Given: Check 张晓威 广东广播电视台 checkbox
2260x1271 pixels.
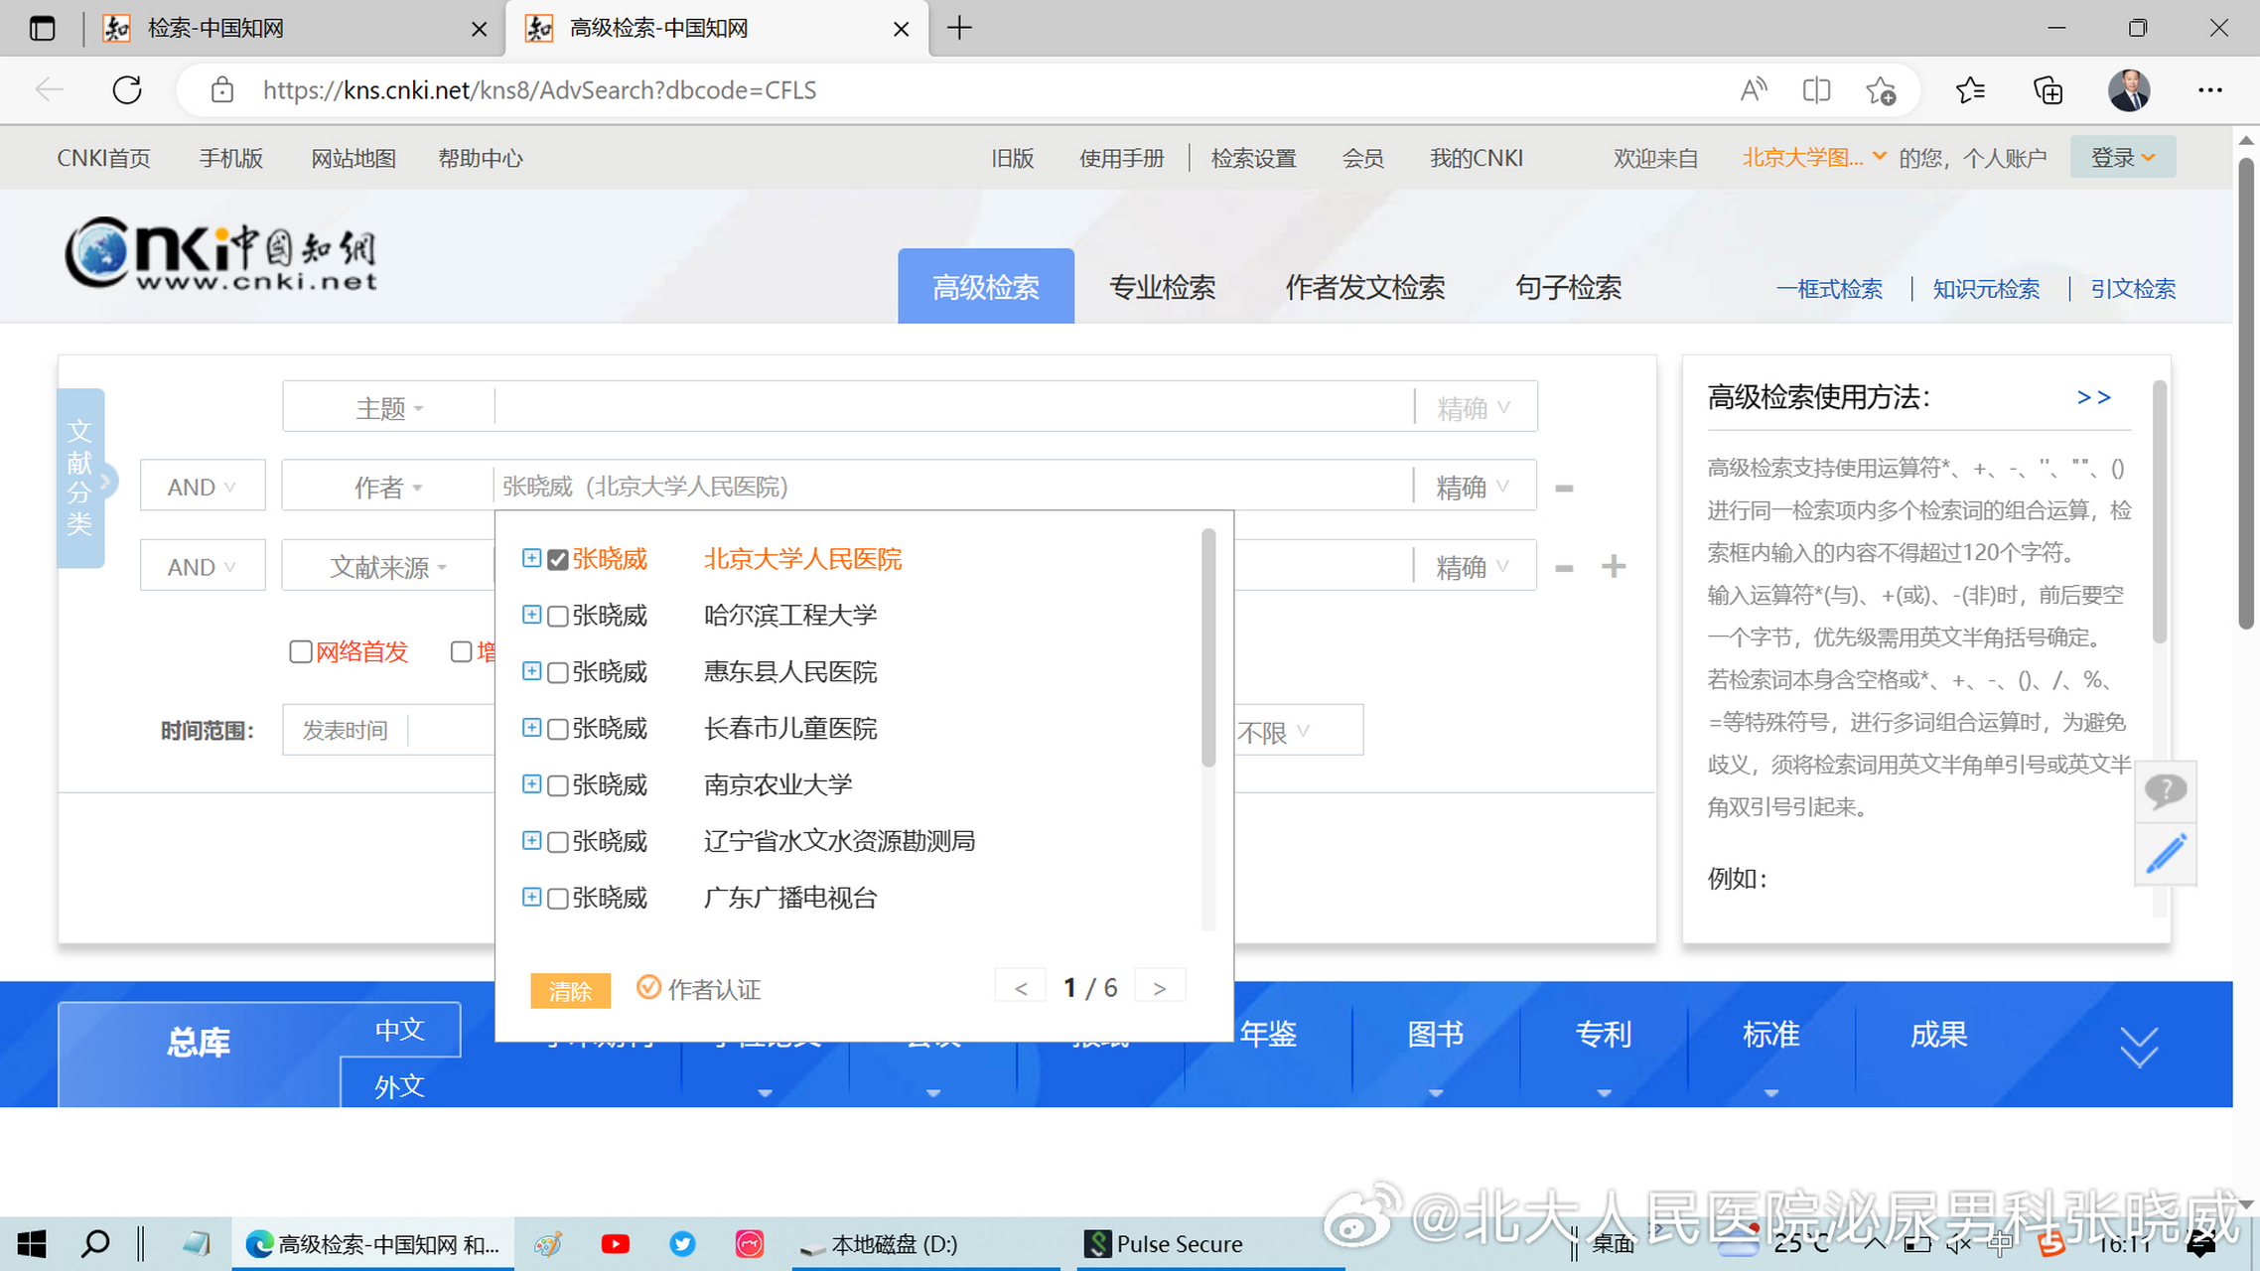Looking at the screenshot, I should 558,899.
